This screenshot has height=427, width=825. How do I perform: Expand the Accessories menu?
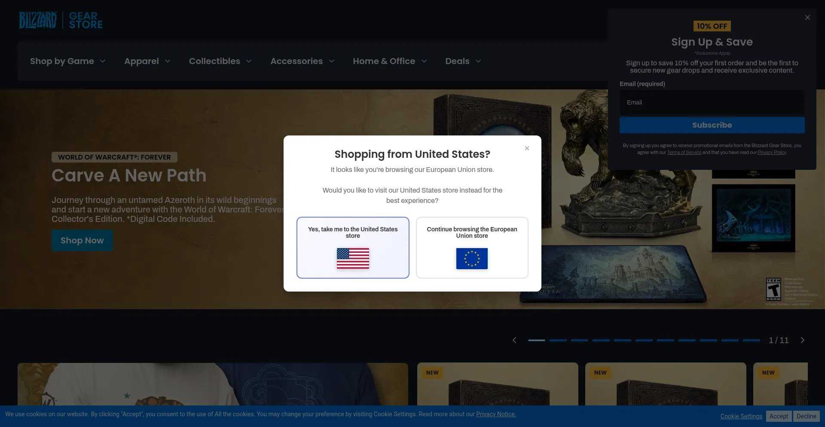[302, 61]
